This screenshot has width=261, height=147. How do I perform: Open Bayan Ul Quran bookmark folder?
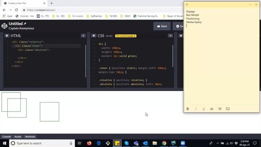point(173,16)
